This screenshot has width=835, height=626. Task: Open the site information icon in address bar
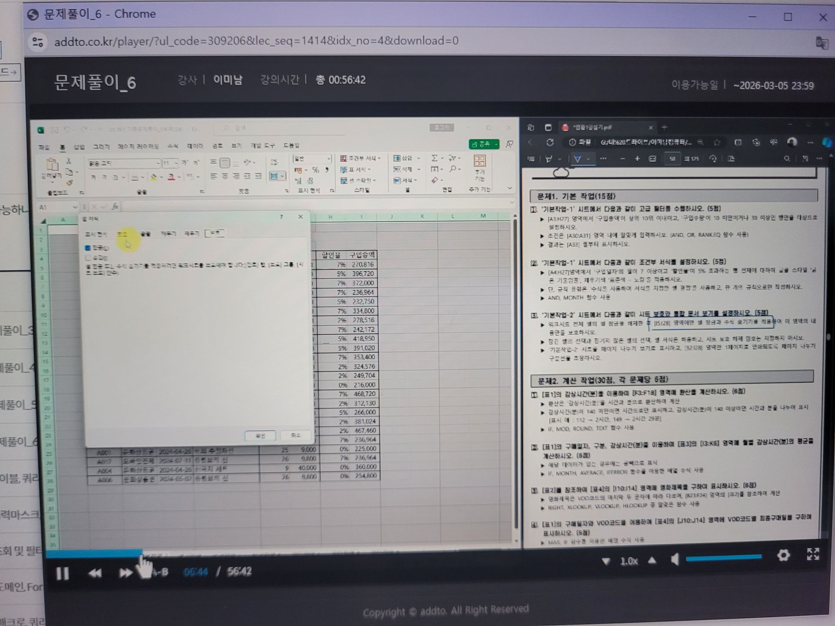click(x=38, y=41)
